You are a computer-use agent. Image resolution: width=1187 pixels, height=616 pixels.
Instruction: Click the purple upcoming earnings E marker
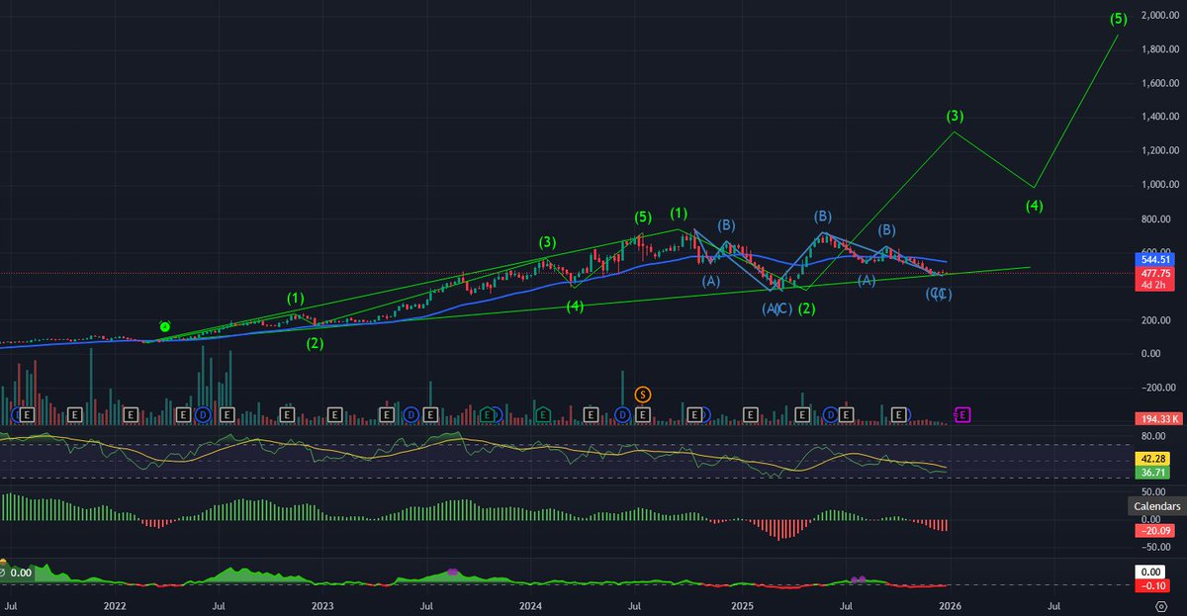[962, 414]
